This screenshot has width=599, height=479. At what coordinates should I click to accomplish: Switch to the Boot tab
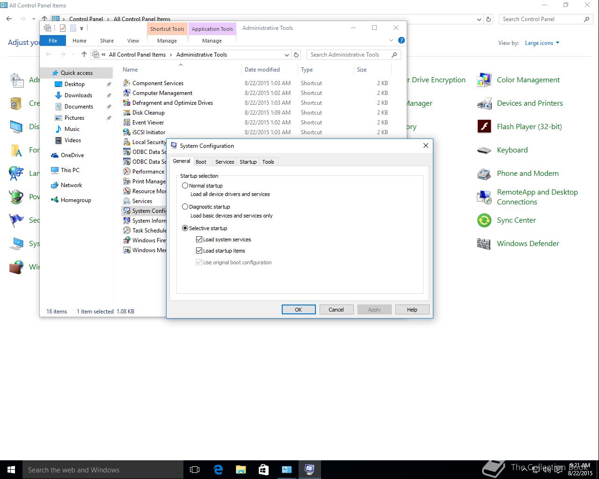[x=201, y=162]
